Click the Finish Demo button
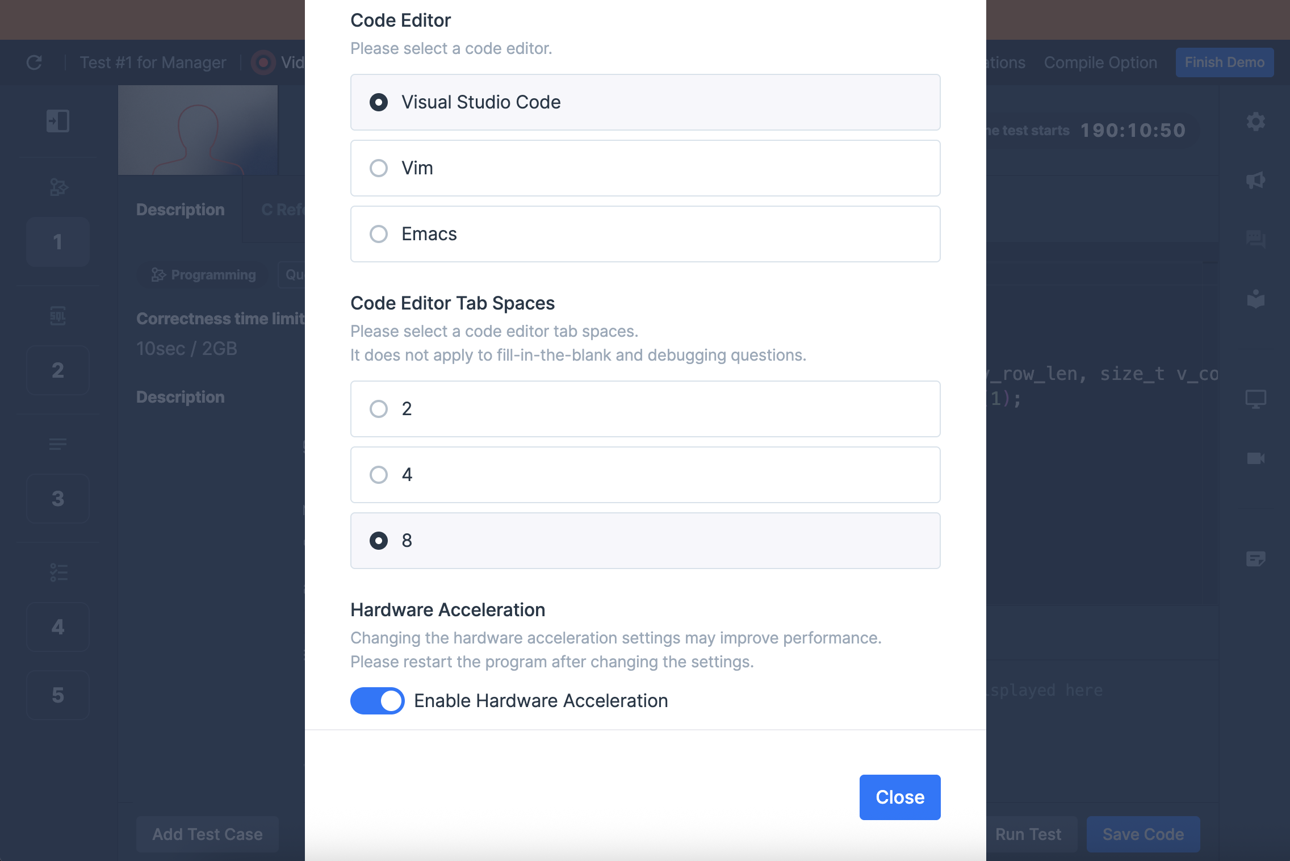 [1225, 62]
